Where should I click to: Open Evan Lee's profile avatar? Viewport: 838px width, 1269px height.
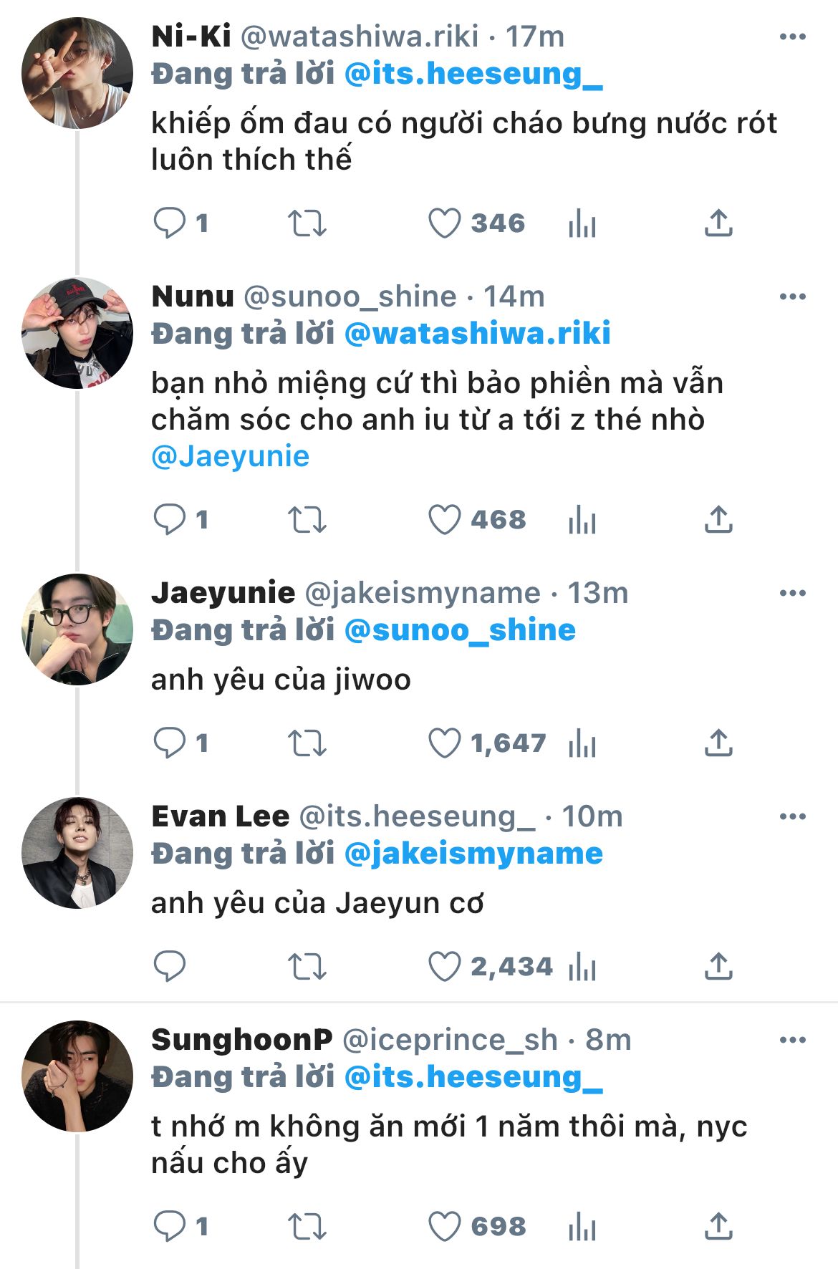(77, 853)
